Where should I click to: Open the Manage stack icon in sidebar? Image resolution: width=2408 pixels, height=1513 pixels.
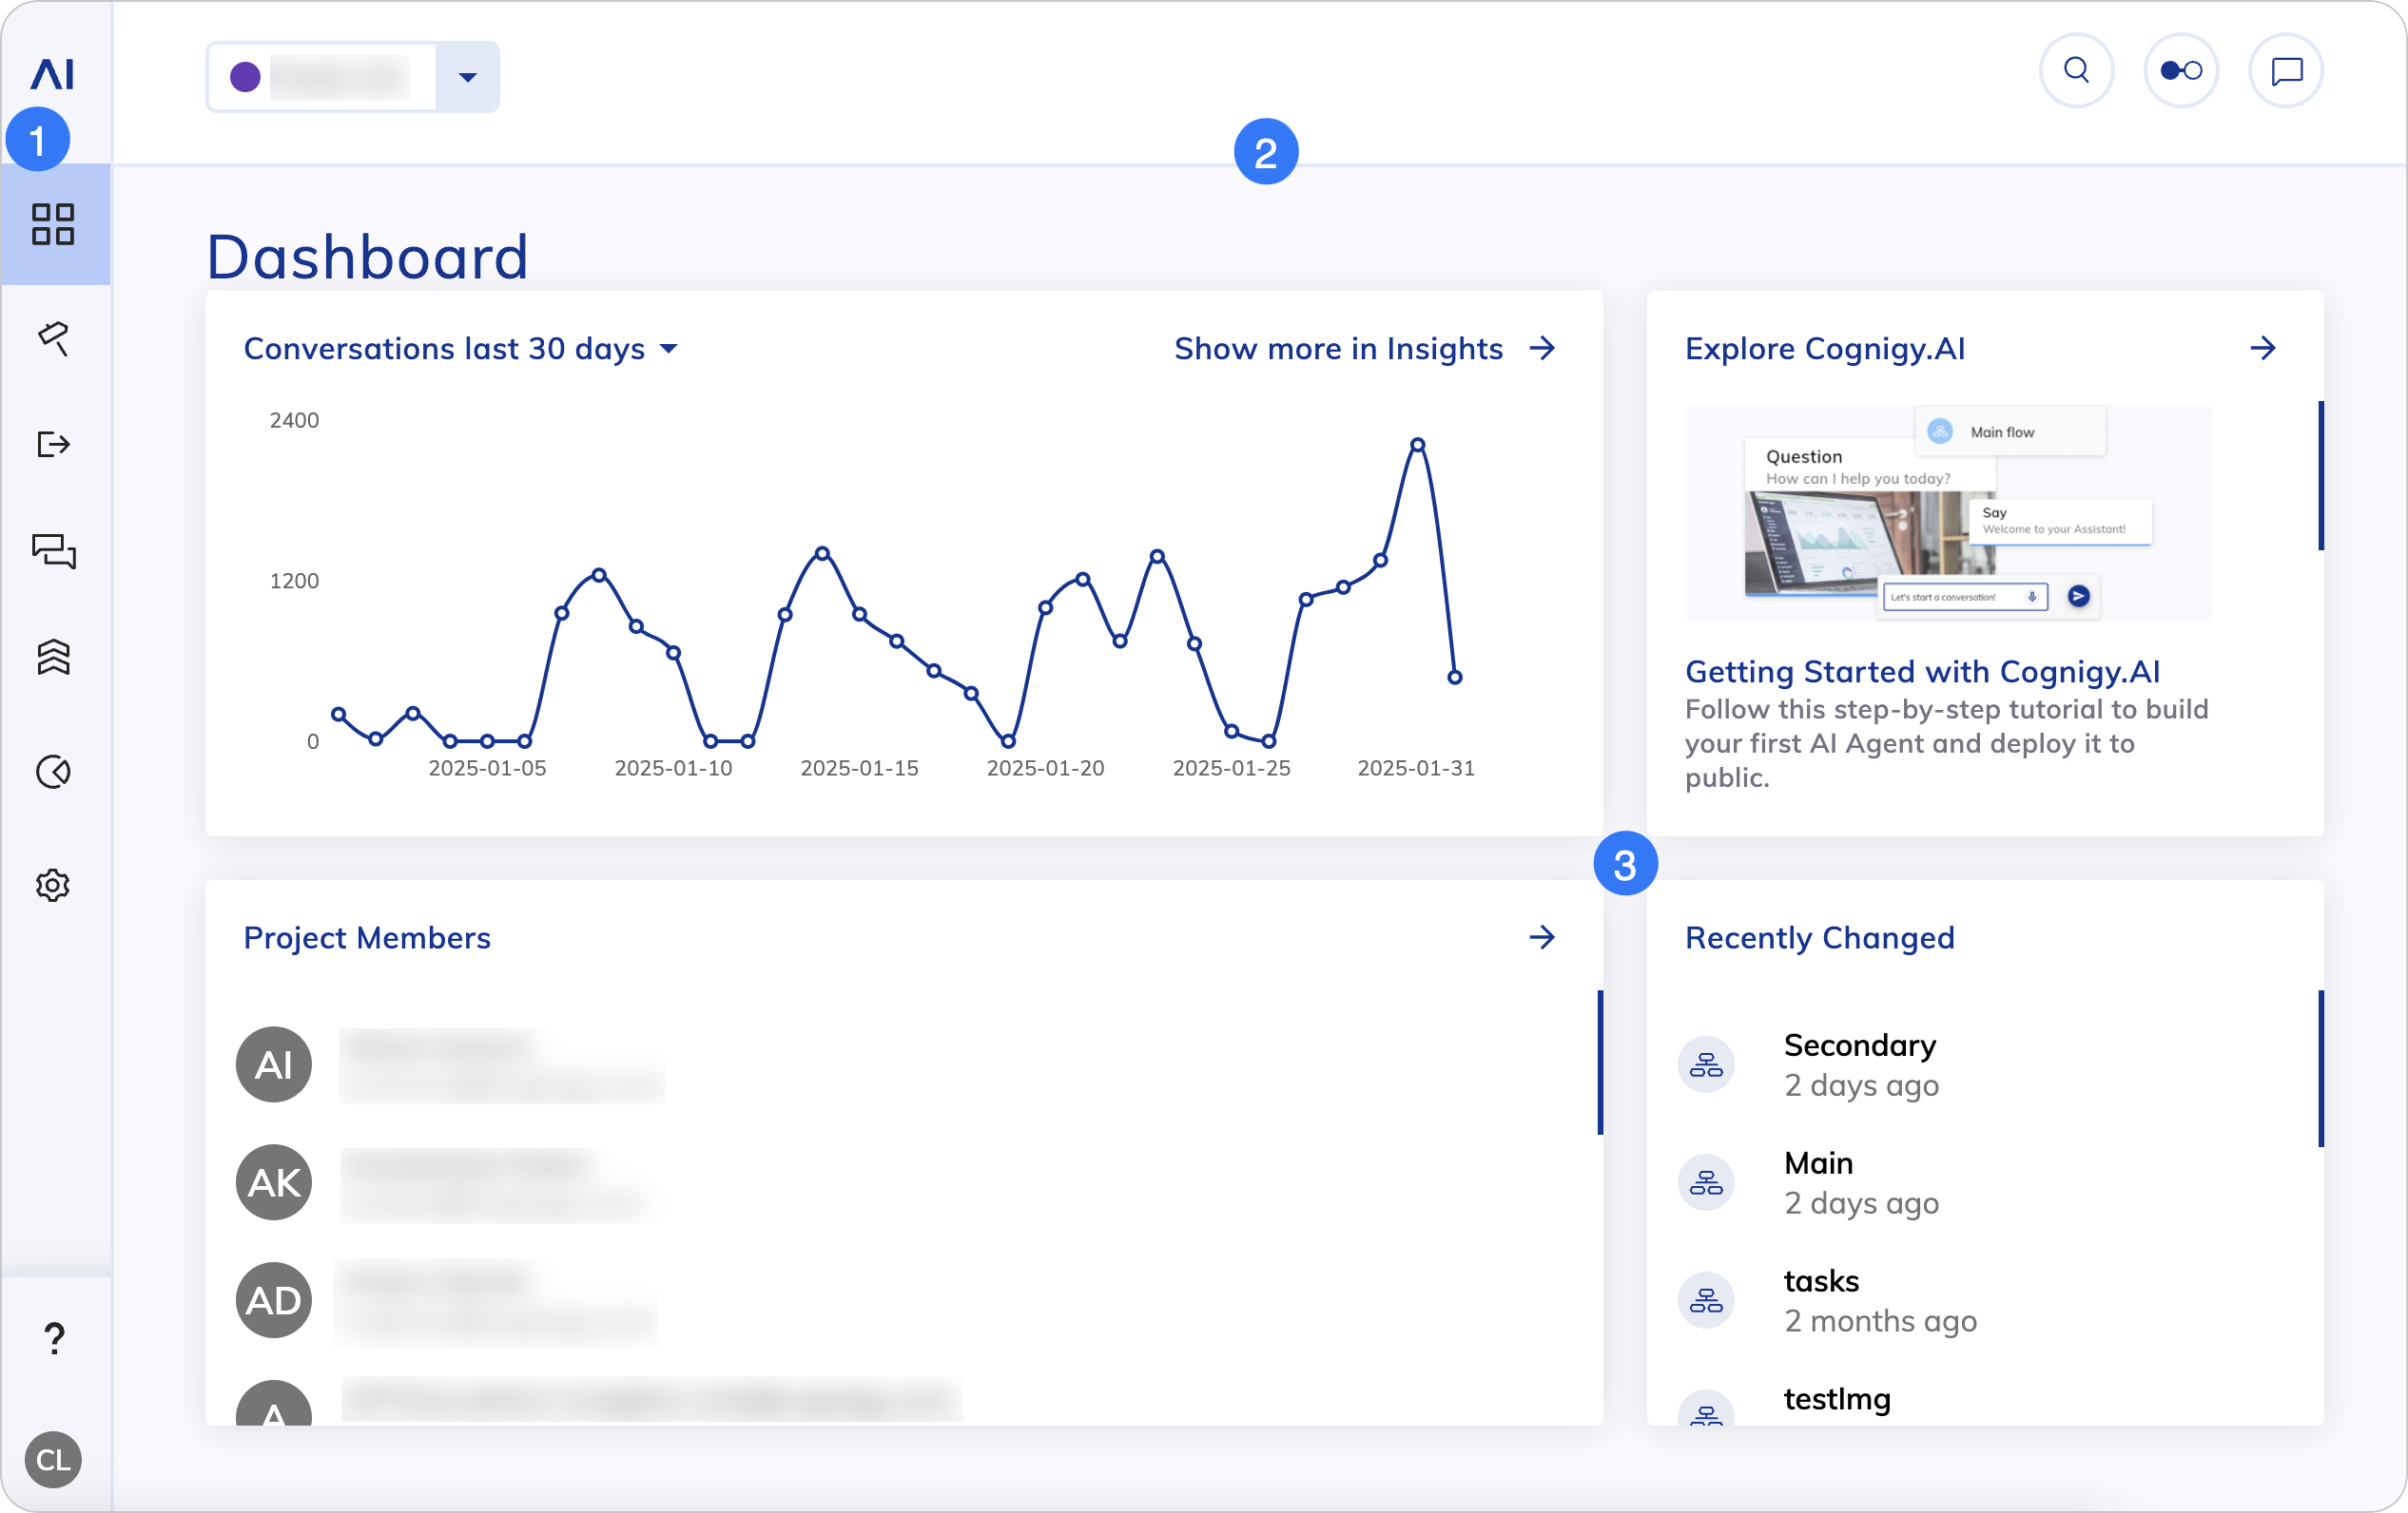click(53, 658)
